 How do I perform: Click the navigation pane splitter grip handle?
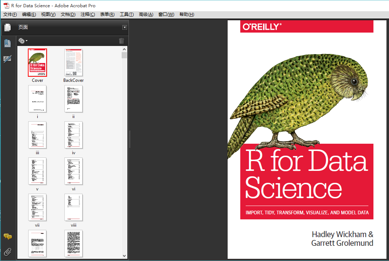pos(130,139)
